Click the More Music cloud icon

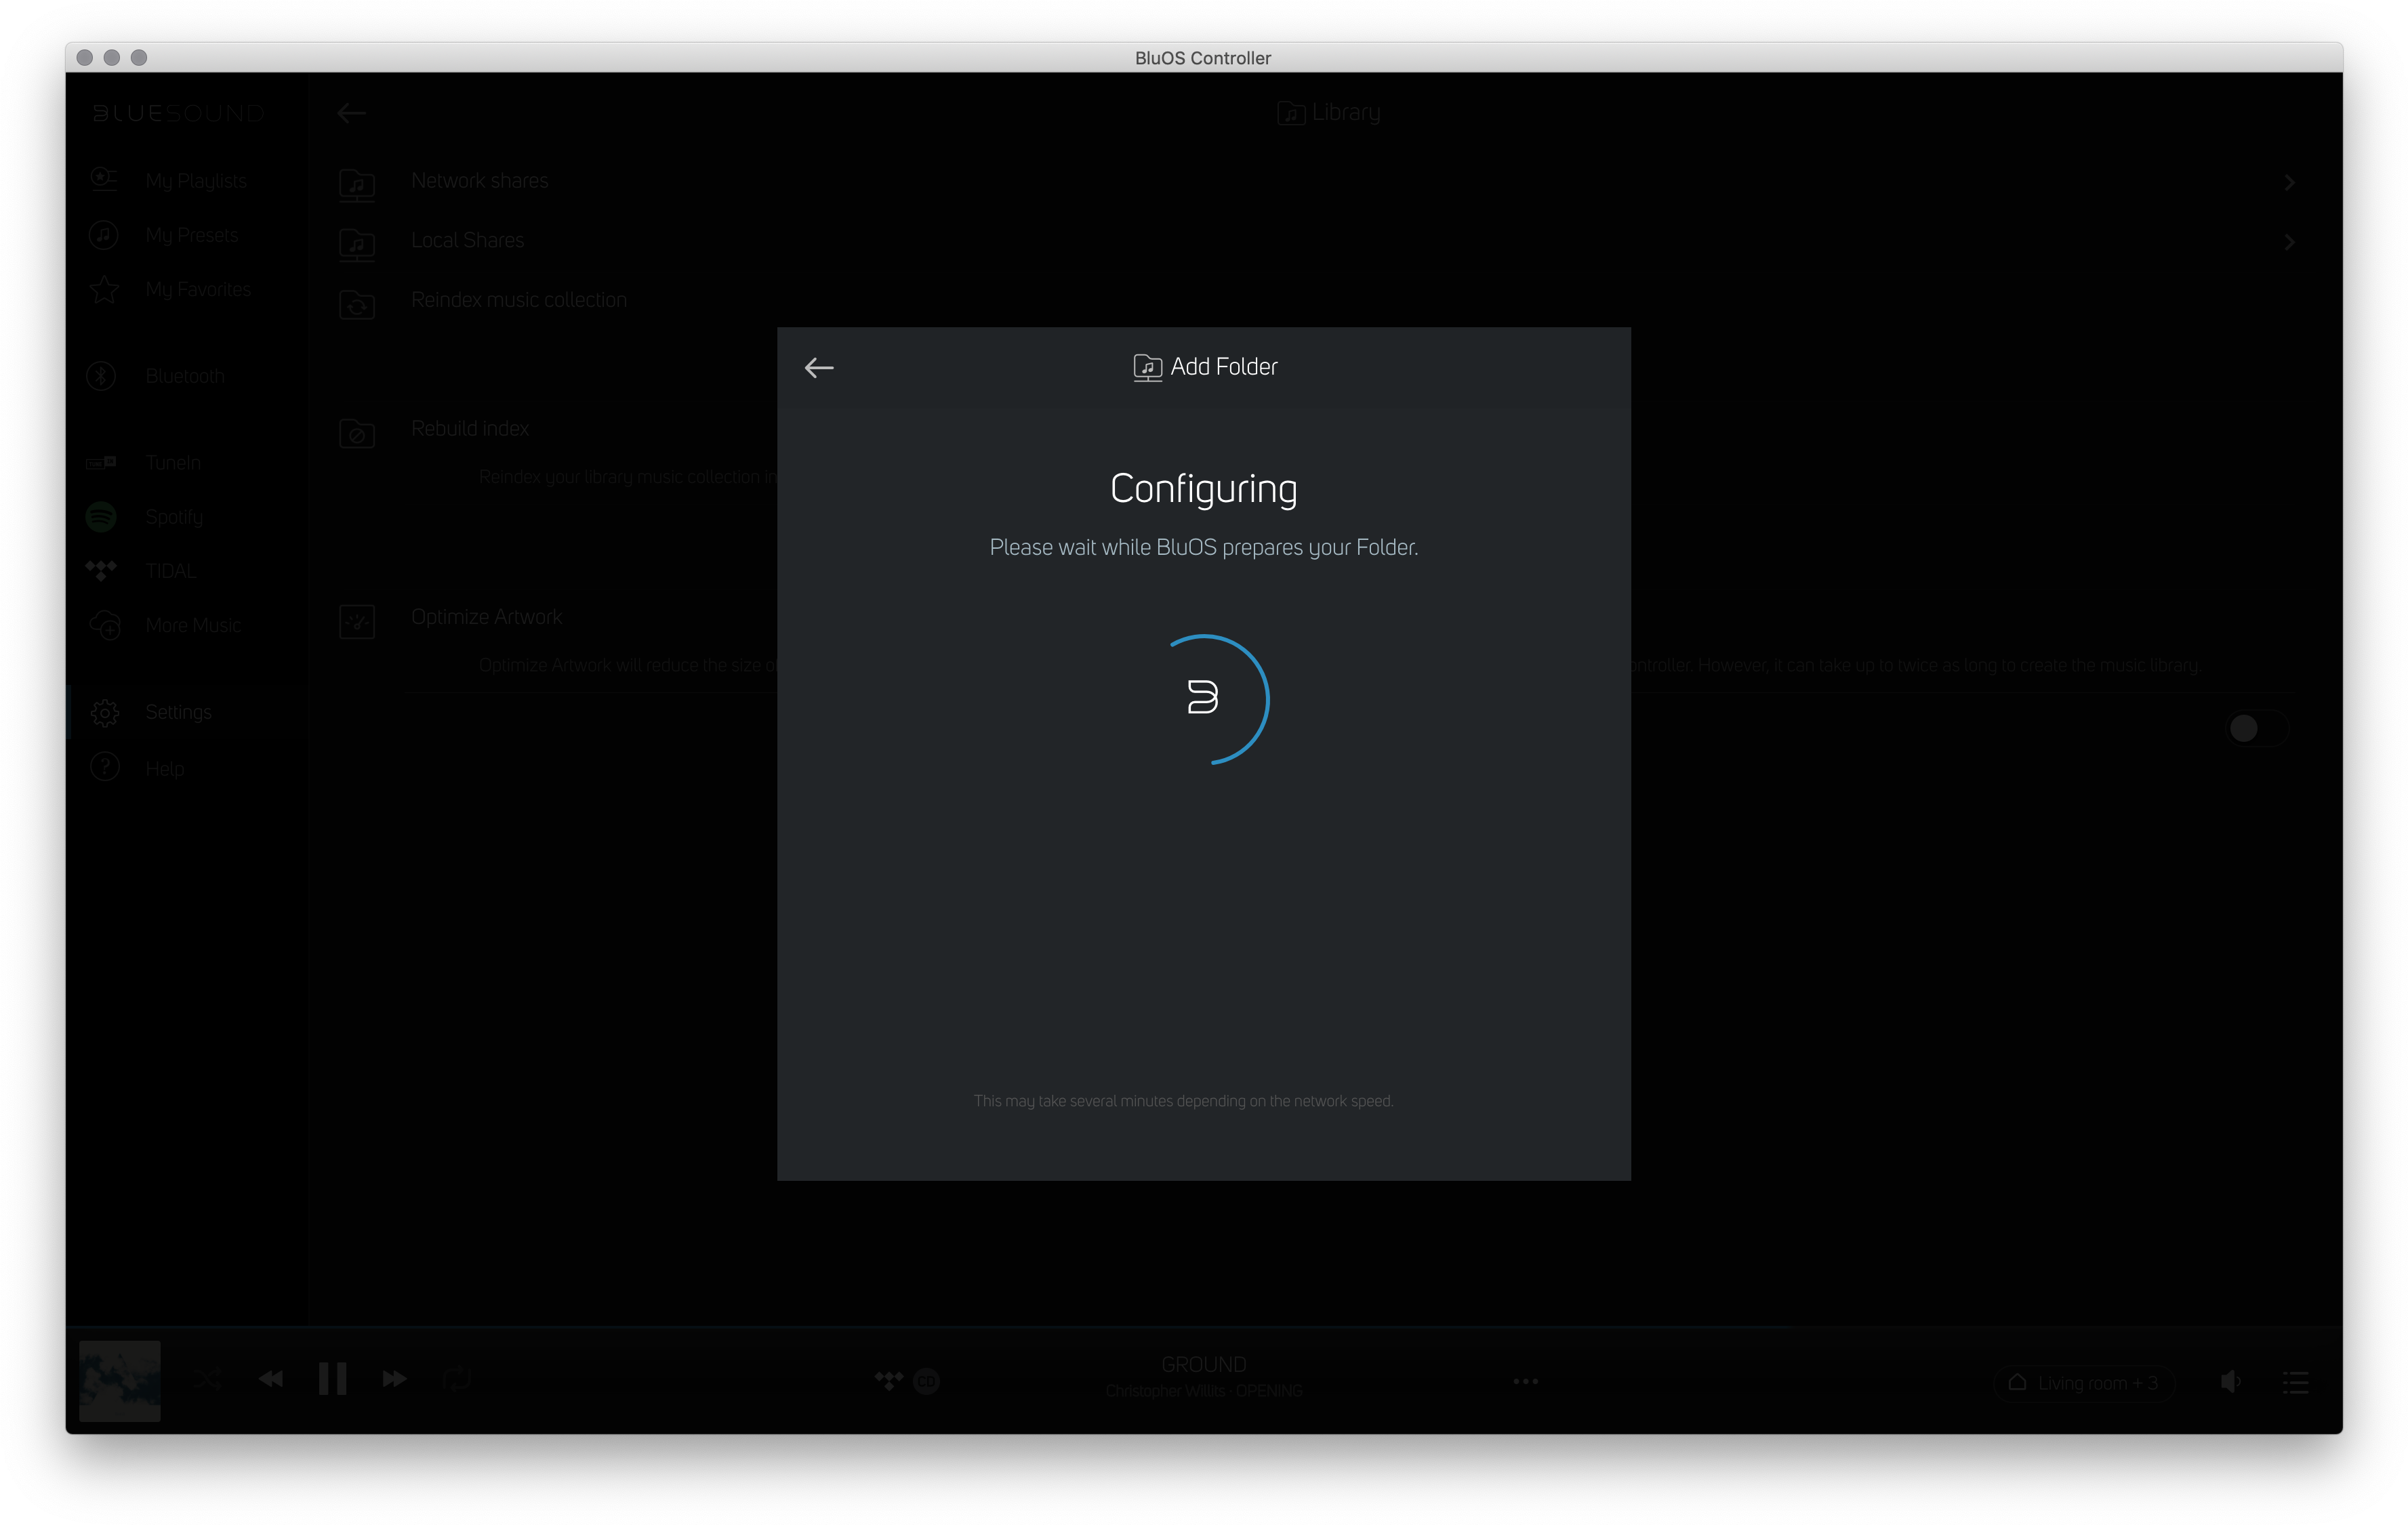(x=104, y=625)
